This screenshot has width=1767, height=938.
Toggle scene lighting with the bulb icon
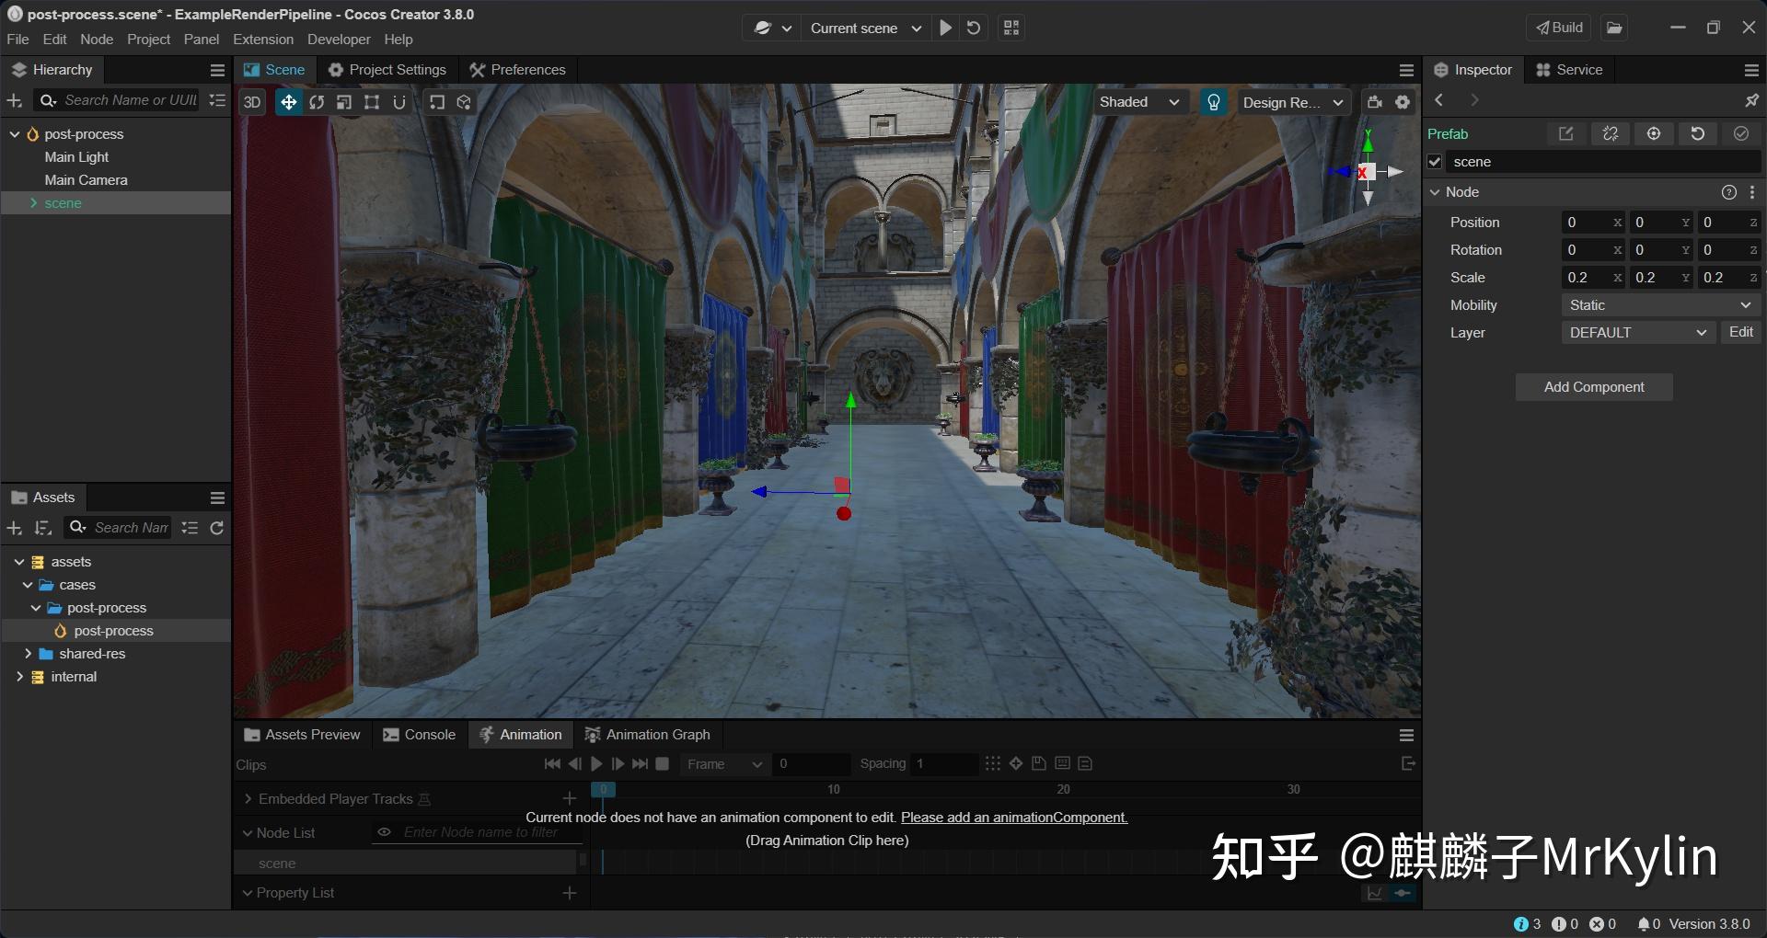1213,101
